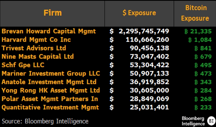Click Mariner Investment Group LLC entry
This screenshot has width=216, height=127.
51,74
